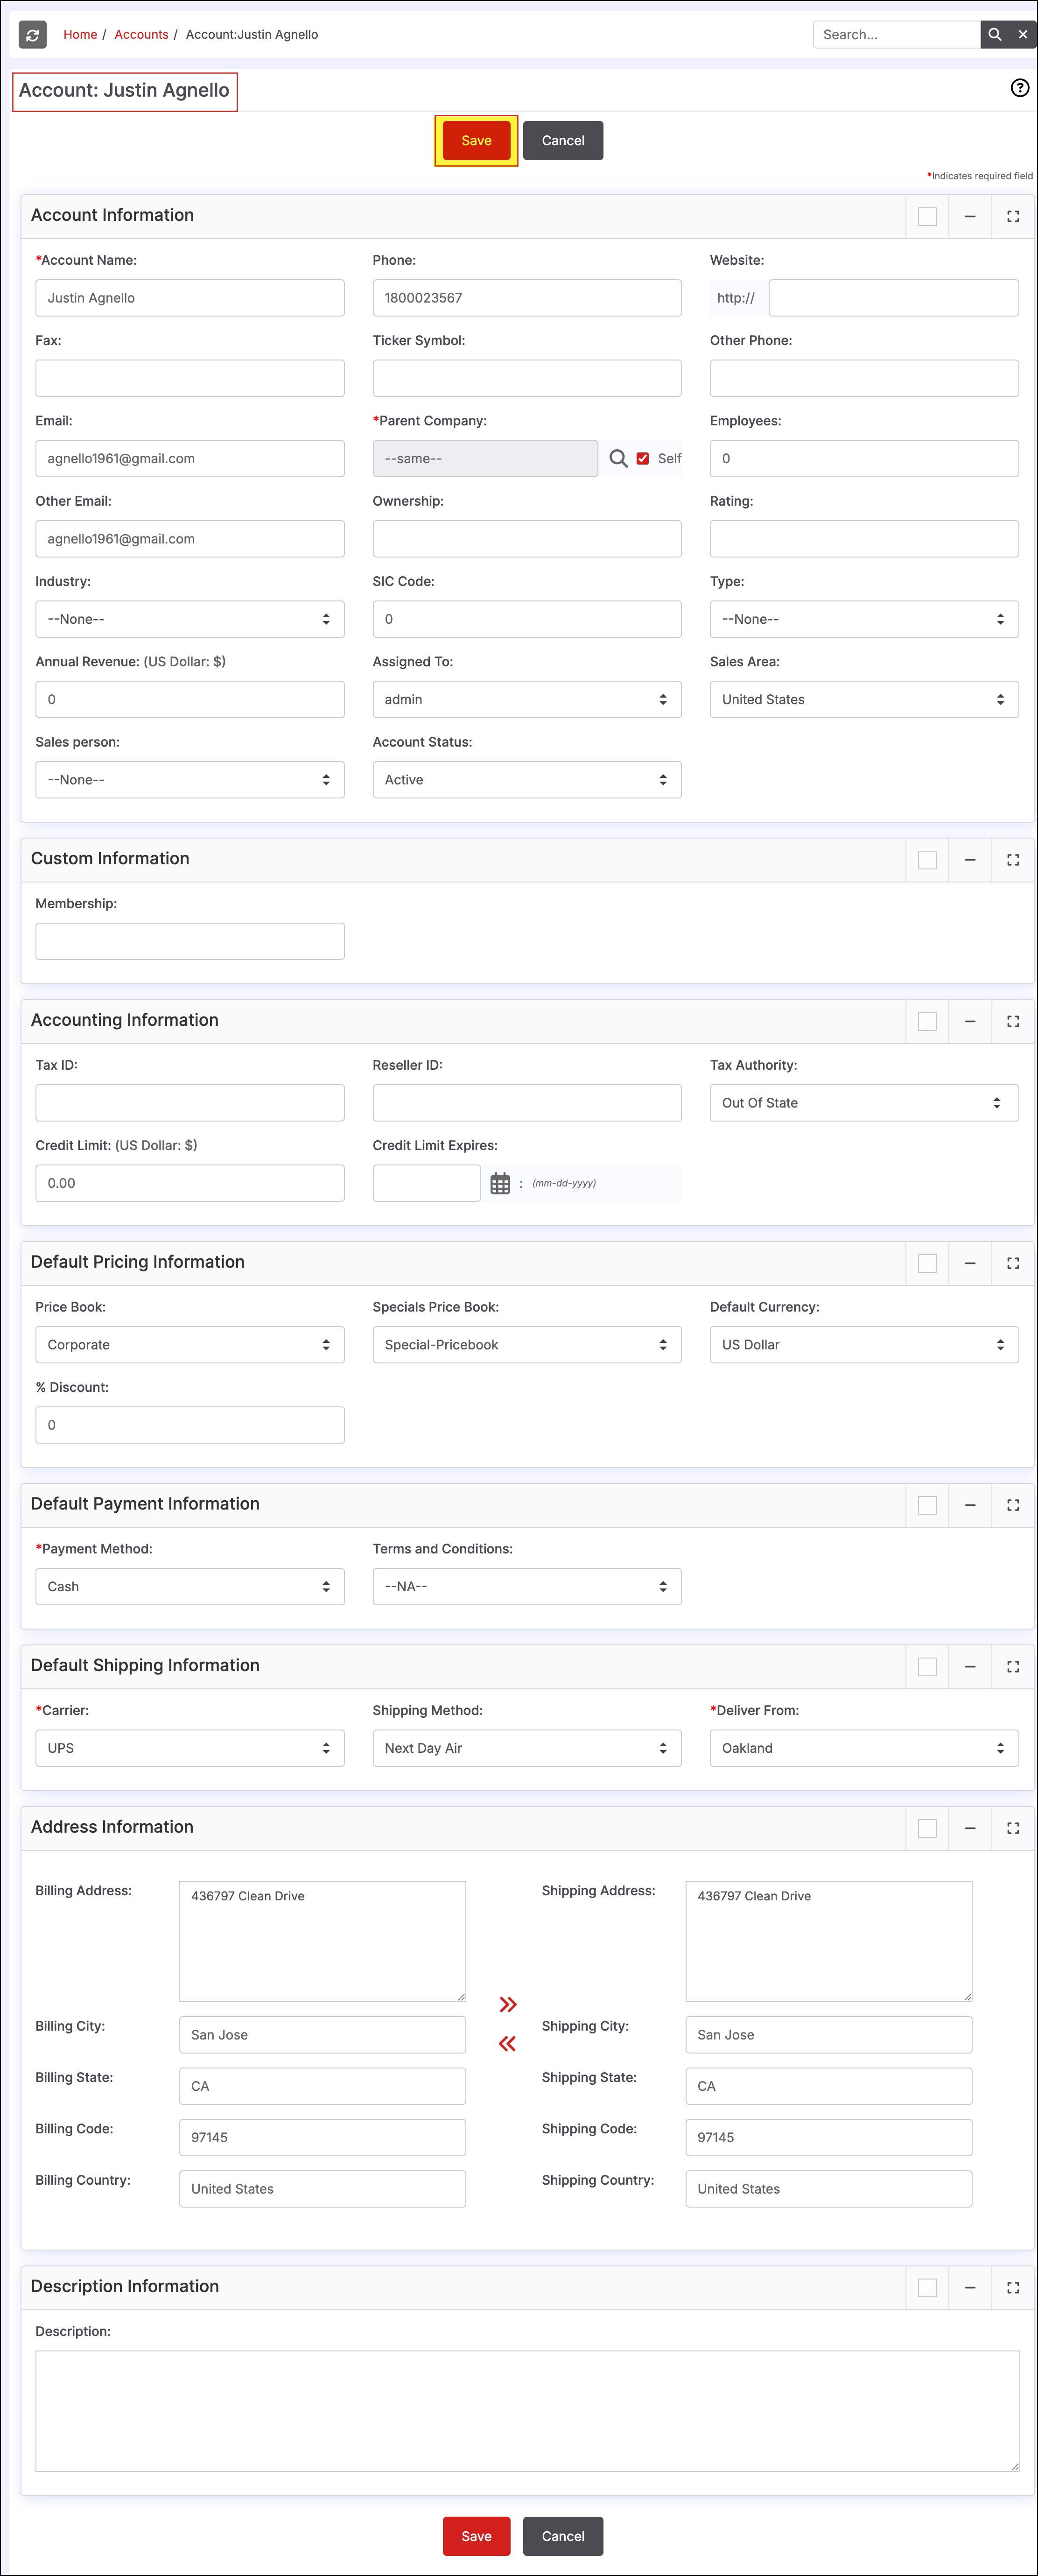The width and height of the screenshot is (1038, 2576).
Task: Collapse the Description Information panel
Action: pyautogui.click(x=969, y=2287)
